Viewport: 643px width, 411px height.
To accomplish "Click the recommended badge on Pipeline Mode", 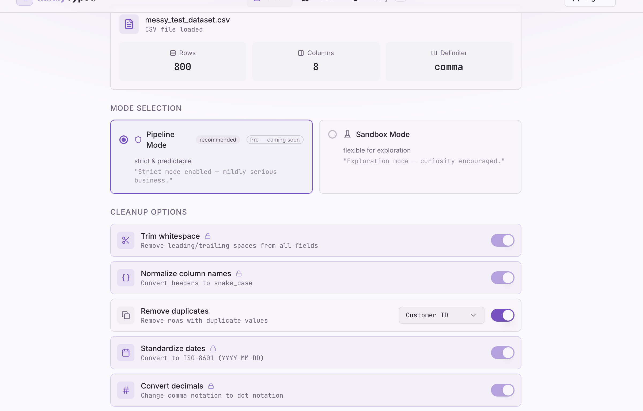I will [218, 139].
